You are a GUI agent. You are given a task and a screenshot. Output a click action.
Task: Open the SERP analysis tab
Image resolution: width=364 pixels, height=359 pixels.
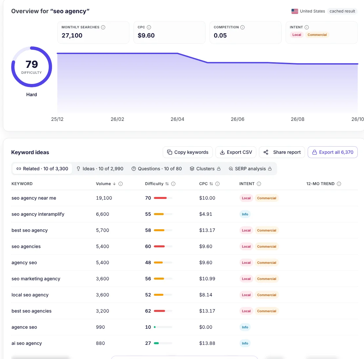click(x=250, y=169)
